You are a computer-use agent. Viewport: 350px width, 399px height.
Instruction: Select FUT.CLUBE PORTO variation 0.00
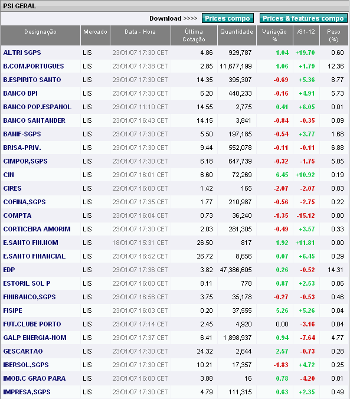282,324
